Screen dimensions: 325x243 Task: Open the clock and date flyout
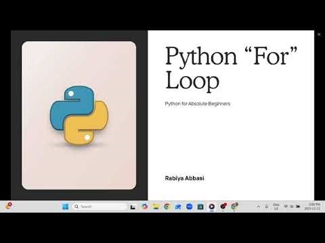point(312,207)
